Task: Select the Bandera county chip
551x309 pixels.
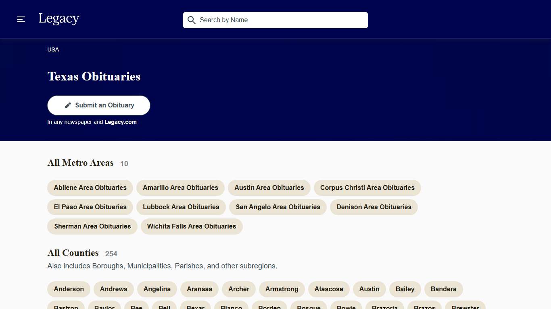Action: click(443, 289)
